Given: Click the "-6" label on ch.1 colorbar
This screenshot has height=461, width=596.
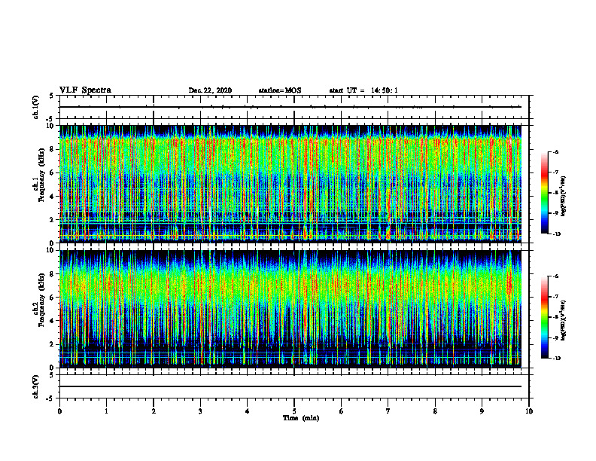Looking at the screenshot, I should click(x=555, y=152).
